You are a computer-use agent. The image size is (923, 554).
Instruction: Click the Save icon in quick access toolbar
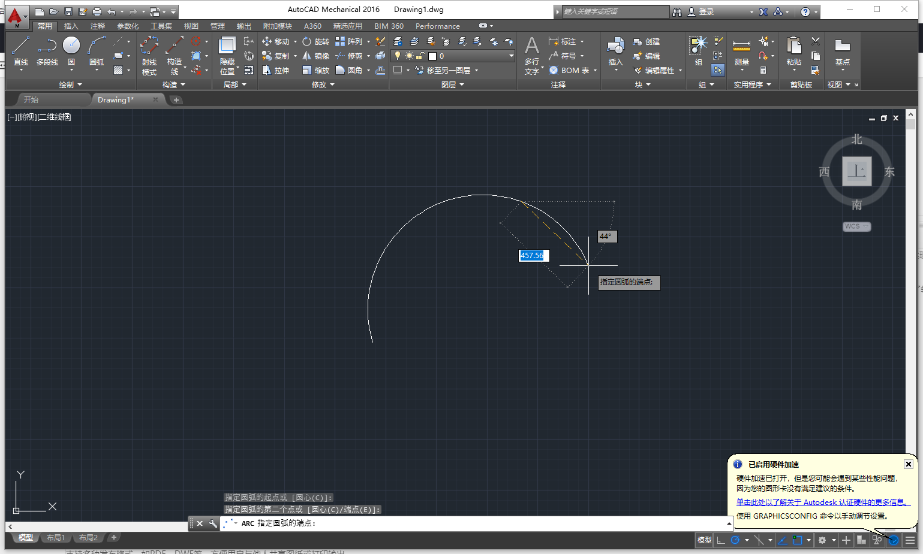68,11
